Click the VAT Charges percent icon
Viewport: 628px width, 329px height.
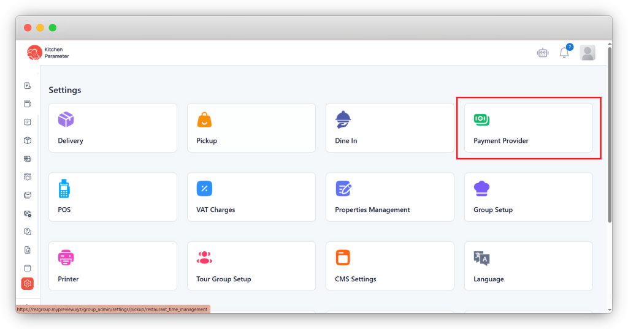[204, 189]
